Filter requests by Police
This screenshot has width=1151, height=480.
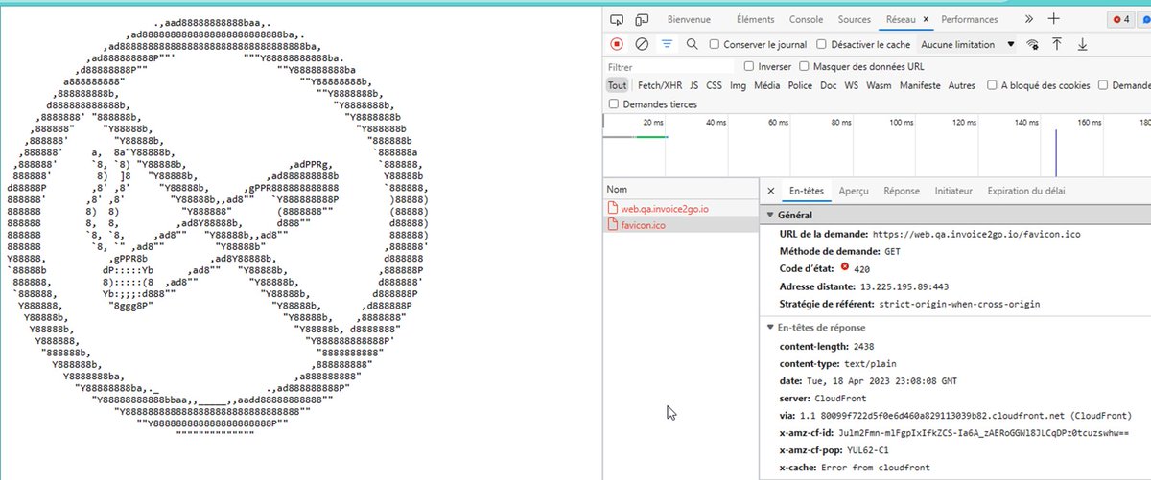(x=800, y=85)
